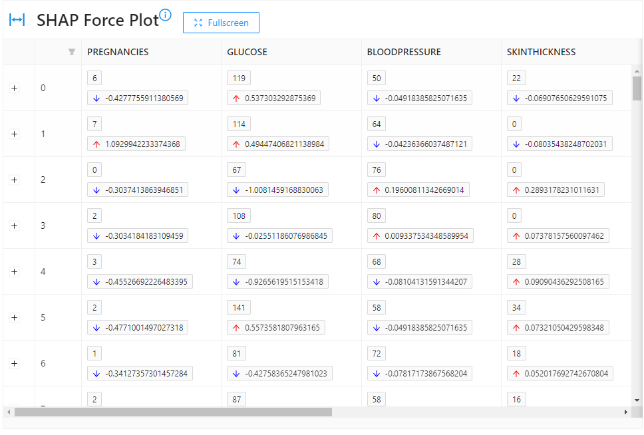Open the plot in Fullscreen
The height and width of the screenshot is (435, 644).
click(221, 23)
